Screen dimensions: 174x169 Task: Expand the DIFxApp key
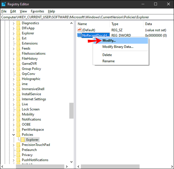tap(14, 28)
